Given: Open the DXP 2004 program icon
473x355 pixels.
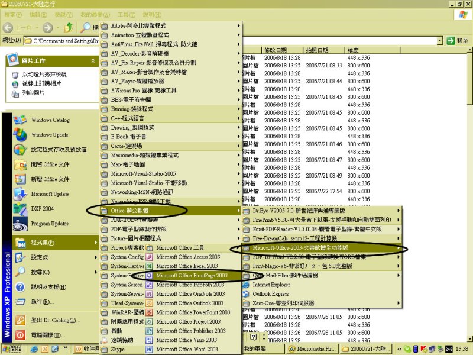Looking at the screenshot, I should 20,209.
